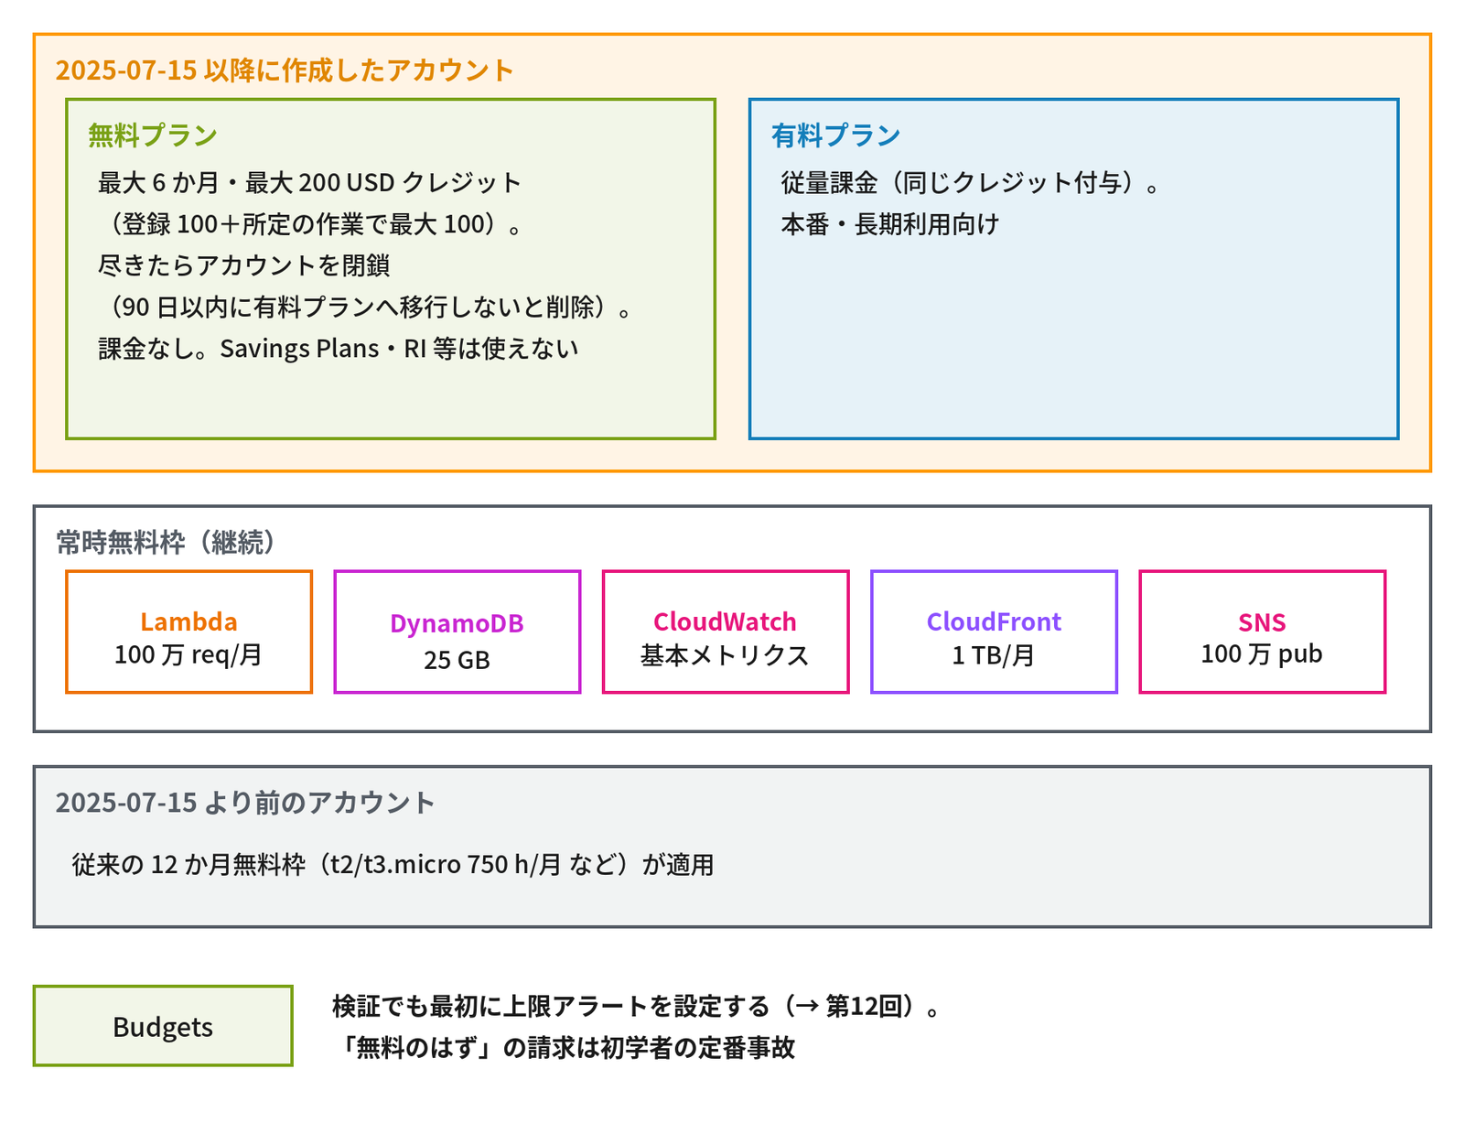Image resolution: width=1464 pixels, height=1123 pixels.
Task: Click the heading '2025-07-15 以降に作成したアカウント'
Action: (285, 70)
